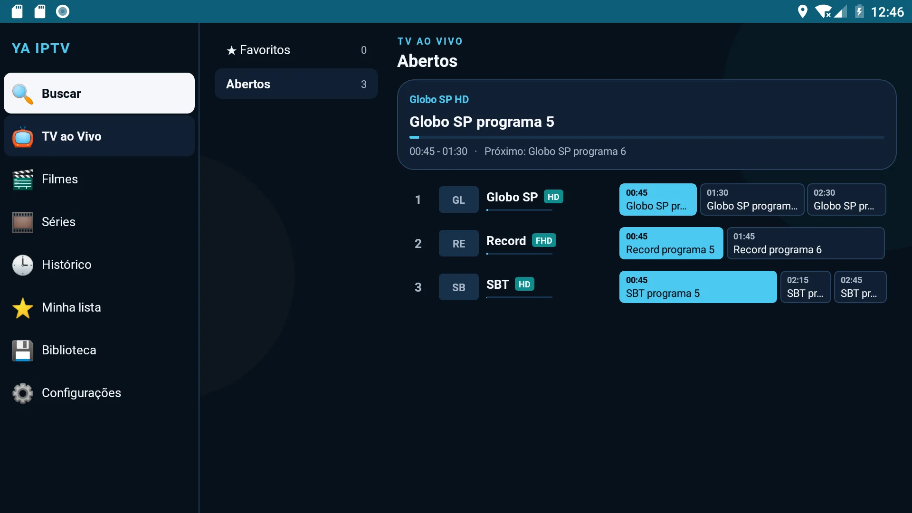This screenshot has width=912, height=513.
Task: Click the TV ao Vivo television icon
Action: (x=22, y=136)
